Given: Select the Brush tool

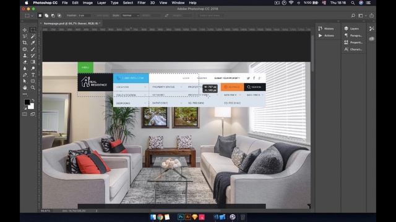Looking at the screenshot, I should click(33, 49).
